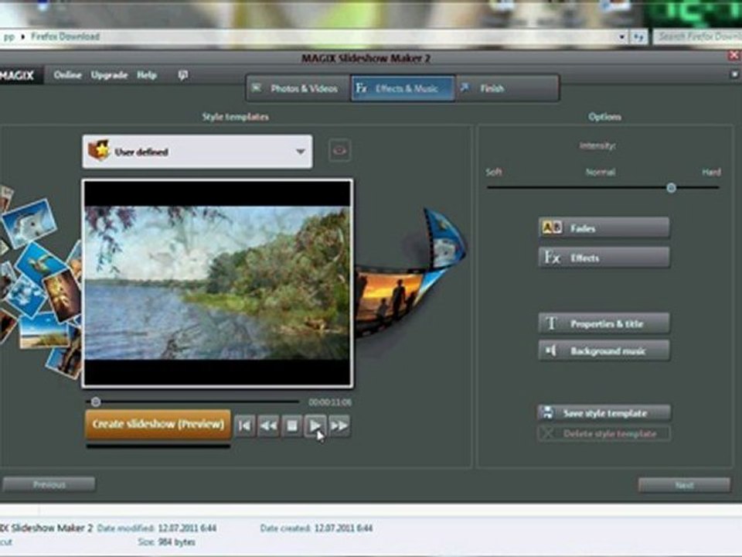Expand the User defined style dropdown
Image resolution: width=742 pixels, height=557 pixels.
pyautogui.click(x=197, y=152)
